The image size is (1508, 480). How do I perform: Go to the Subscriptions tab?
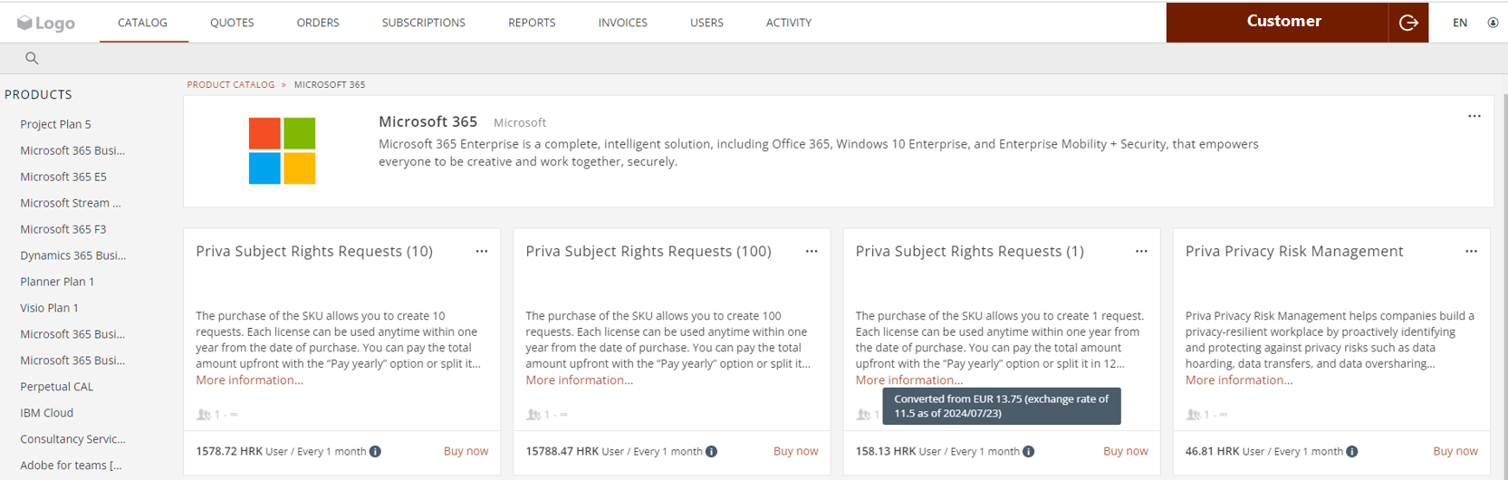[x=424, y=23]
